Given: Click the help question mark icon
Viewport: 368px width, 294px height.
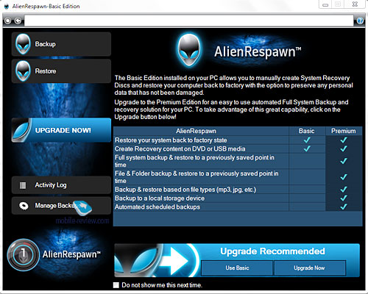Looking at the screenshot, I should [x=360, y=21].
